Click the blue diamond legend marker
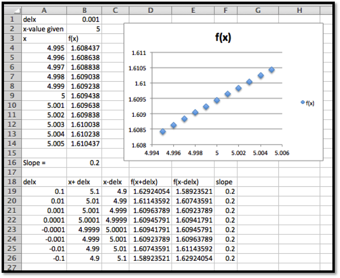This screenshot has width=340, height=278. click(303, 103)
